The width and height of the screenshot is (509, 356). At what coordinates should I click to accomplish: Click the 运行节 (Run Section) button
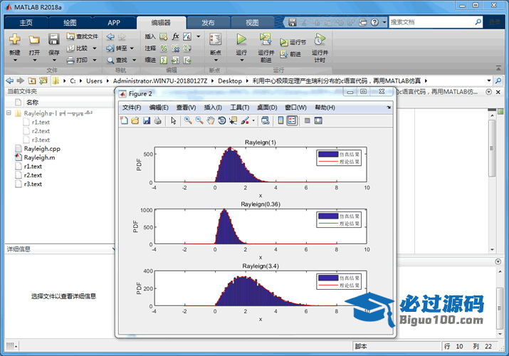[293, 42]
